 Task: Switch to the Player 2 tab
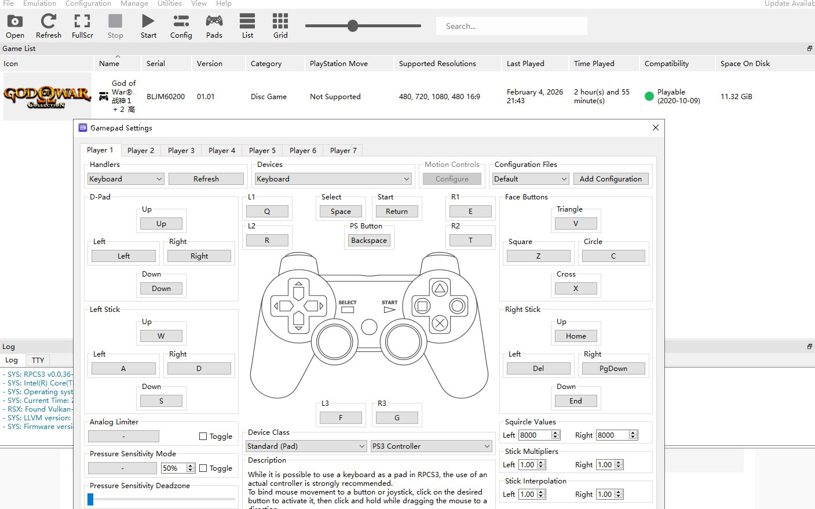(x=141, y=151)
